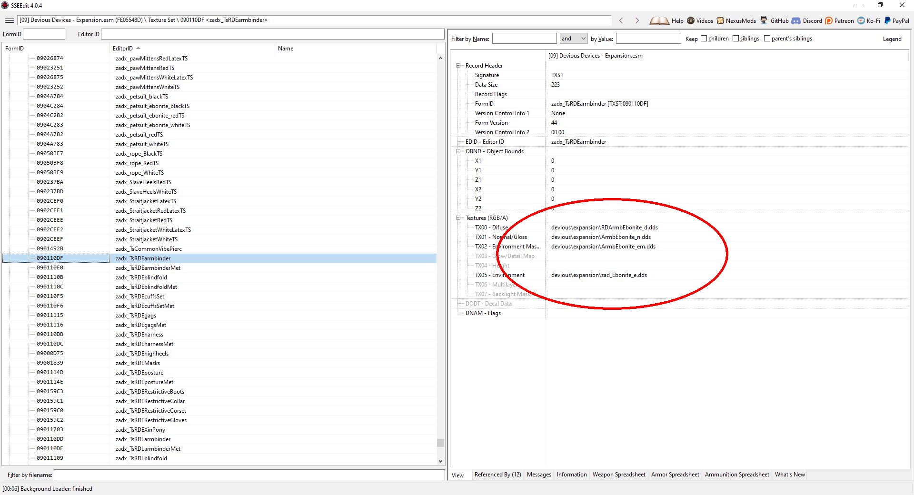Viewport: 914px width, 495px height.
Task: Open the hamburger main menu icon
Action: [9, 20]
